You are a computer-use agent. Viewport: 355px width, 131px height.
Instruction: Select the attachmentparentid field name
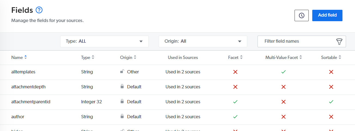[31, 102]
